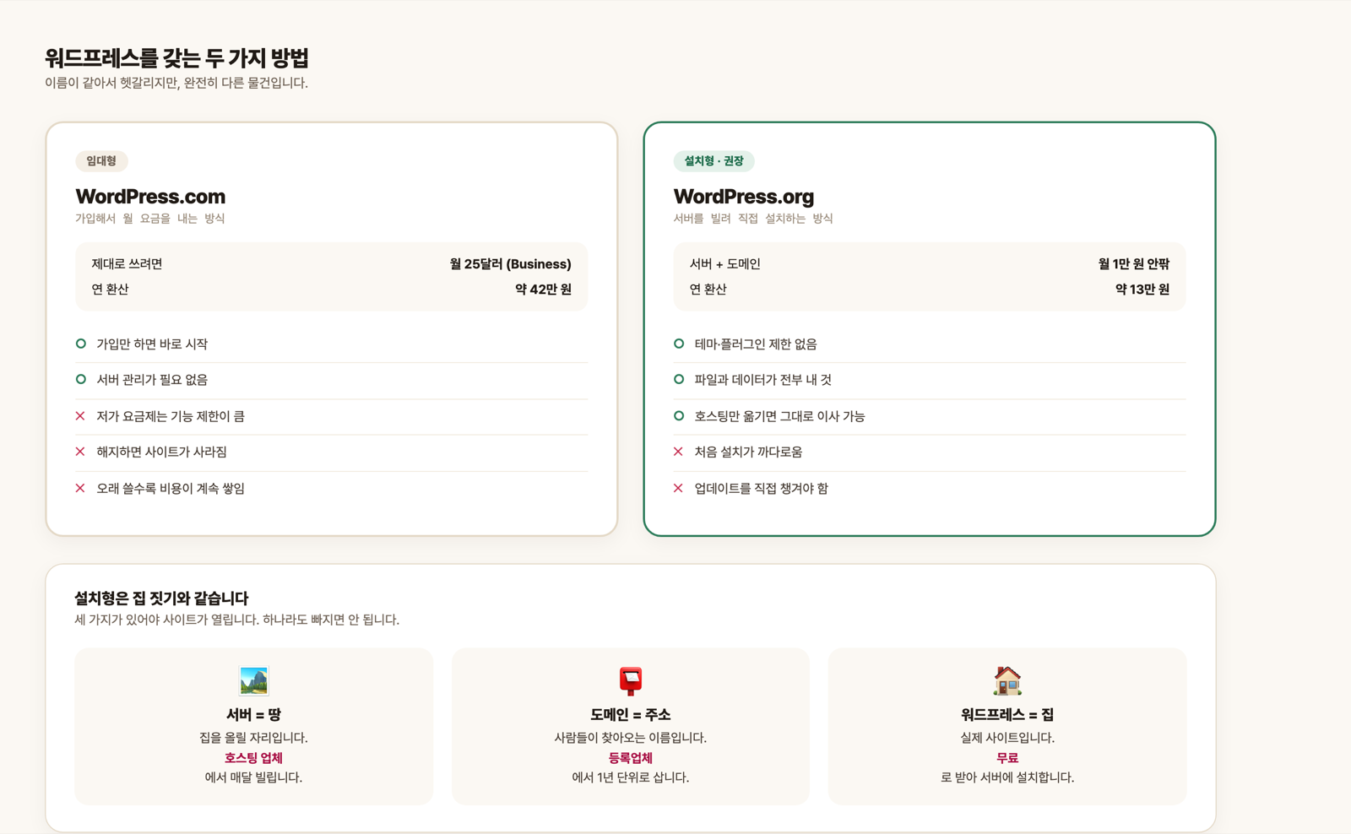
Task: Click the red 무료 highlighted text
Action: tap(1007, 758)
